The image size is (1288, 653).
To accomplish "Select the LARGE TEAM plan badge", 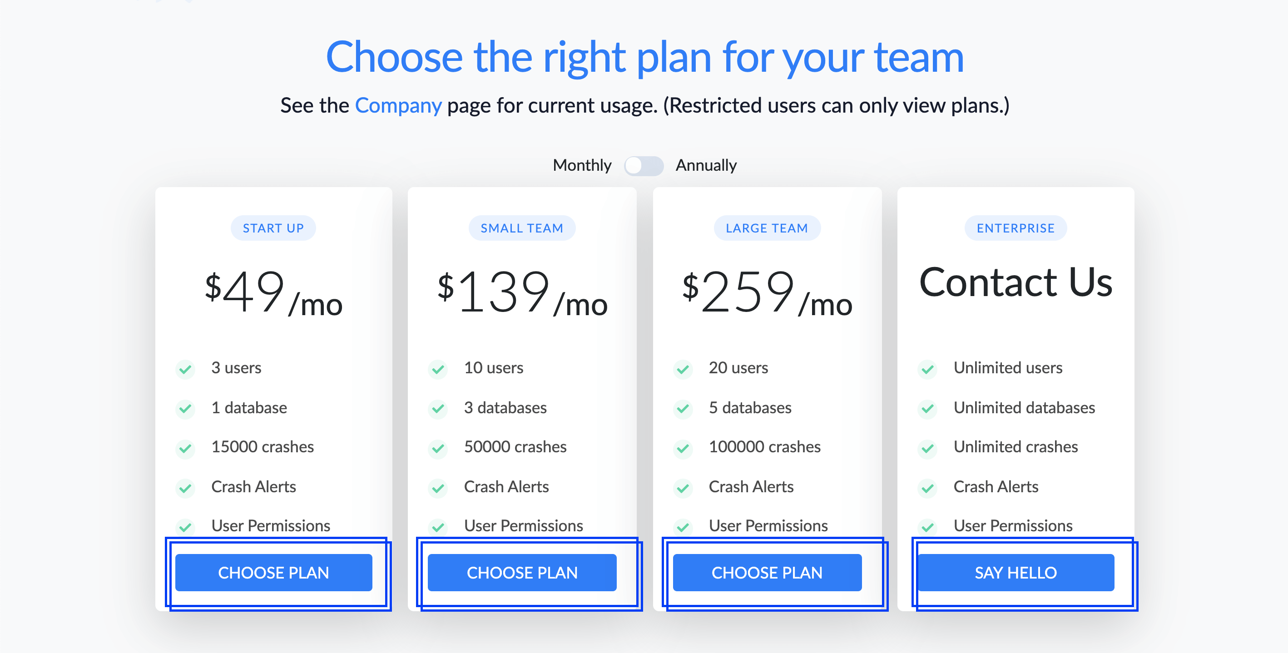I will tap(767, 228).
